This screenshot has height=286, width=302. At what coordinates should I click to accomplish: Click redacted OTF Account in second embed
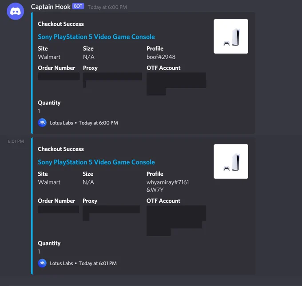(x=176, y=221)
